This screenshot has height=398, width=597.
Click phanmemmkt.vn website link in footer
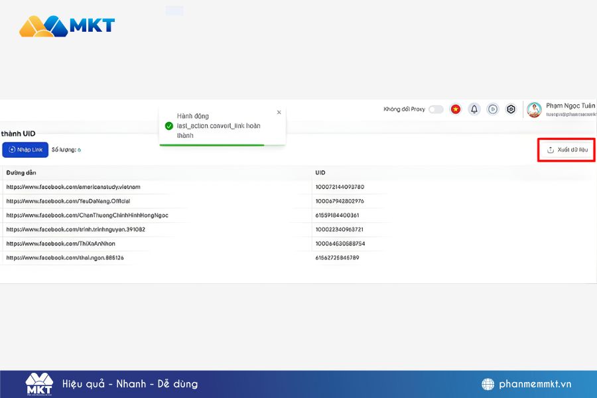point(535,384)
